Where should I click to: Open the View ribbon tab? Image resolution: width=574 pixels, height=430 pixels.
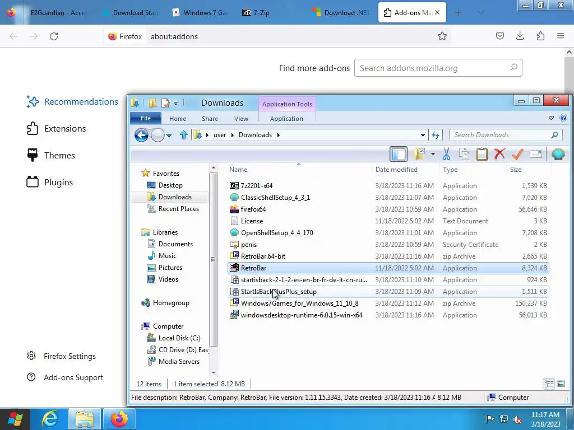click(x=241, y=119)
